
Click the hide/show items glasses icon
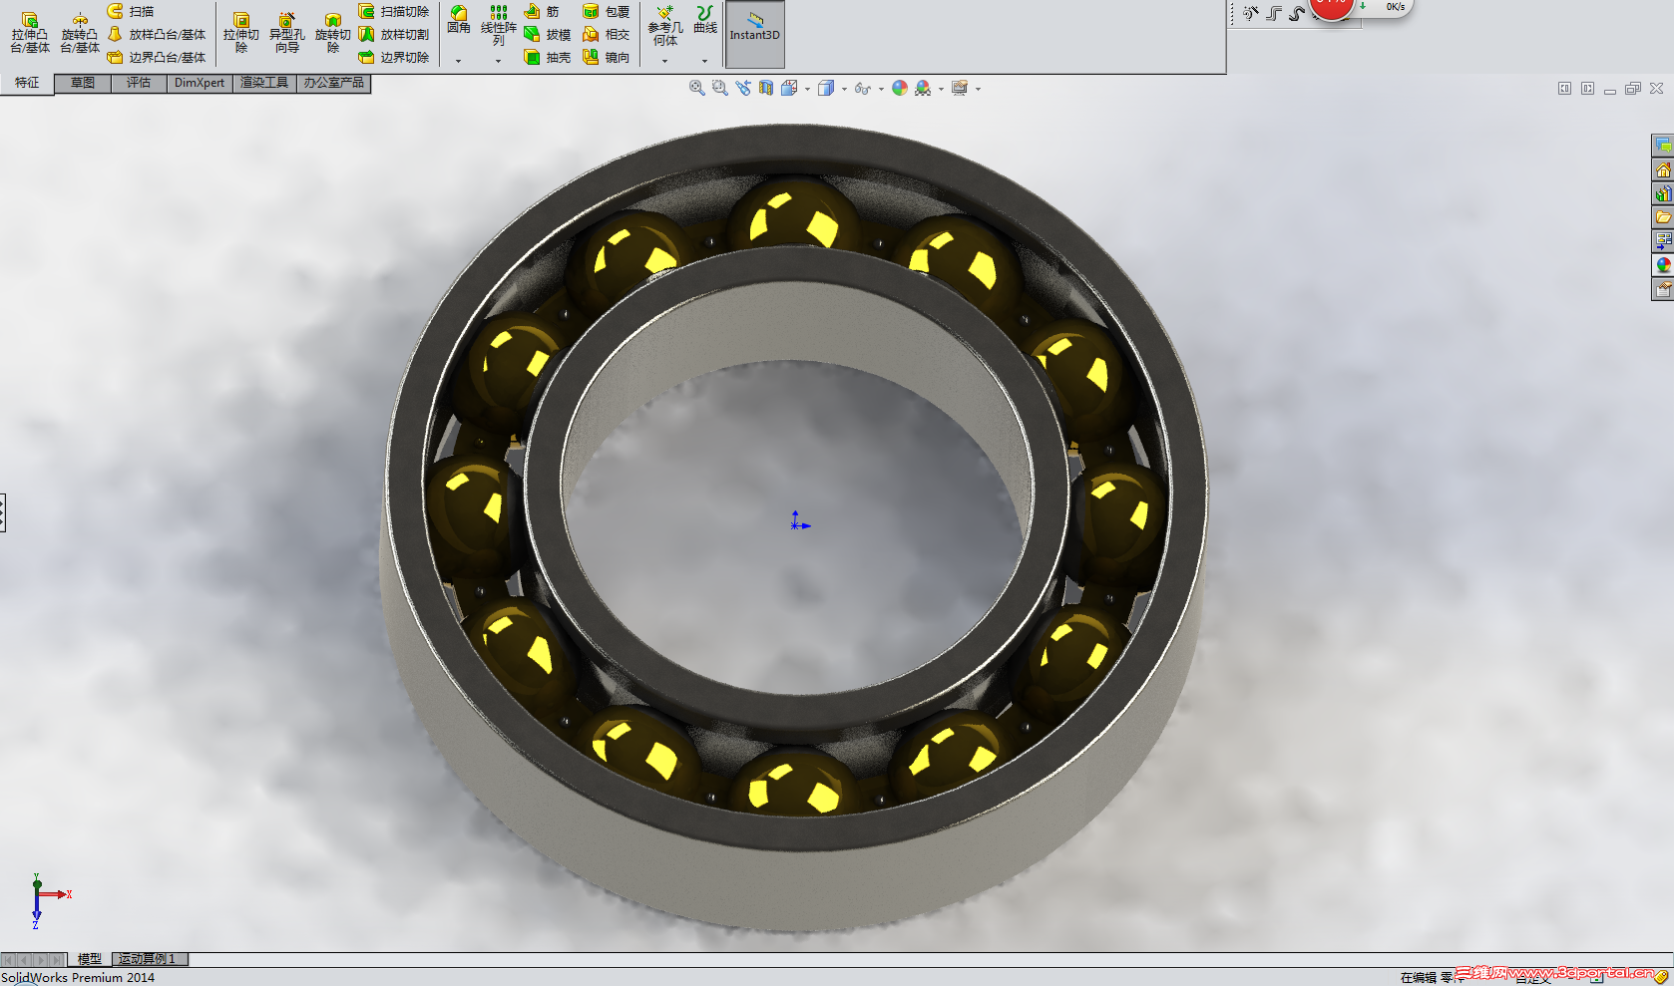click(x=863, y=88)
